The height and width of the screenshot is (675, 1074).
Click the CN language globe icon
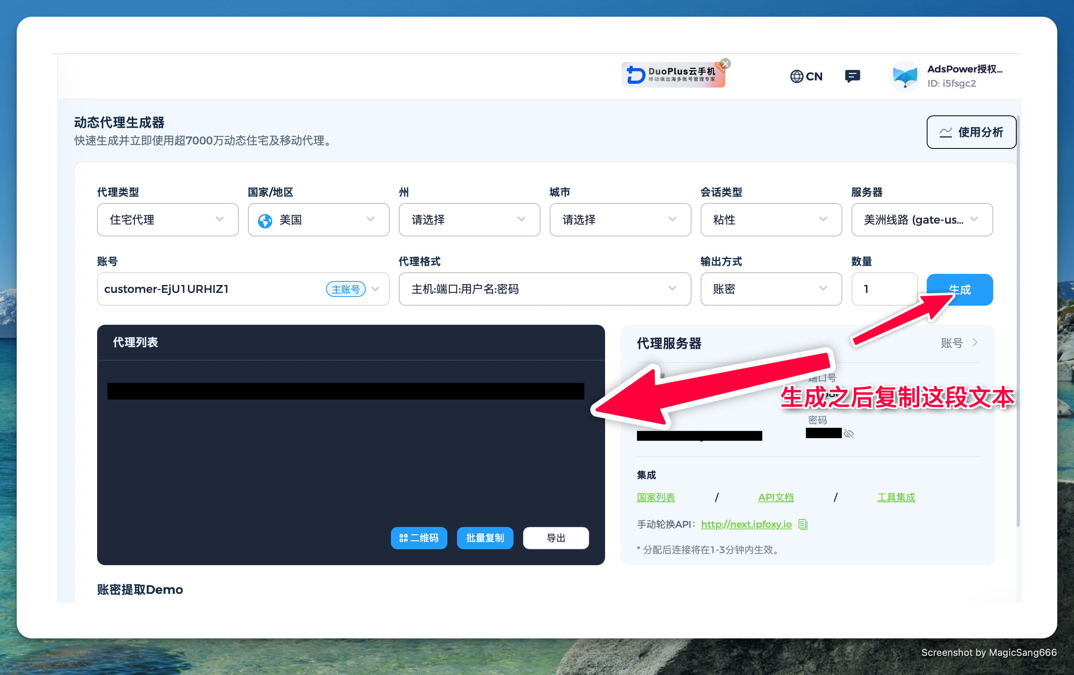(x=797, y=76)
